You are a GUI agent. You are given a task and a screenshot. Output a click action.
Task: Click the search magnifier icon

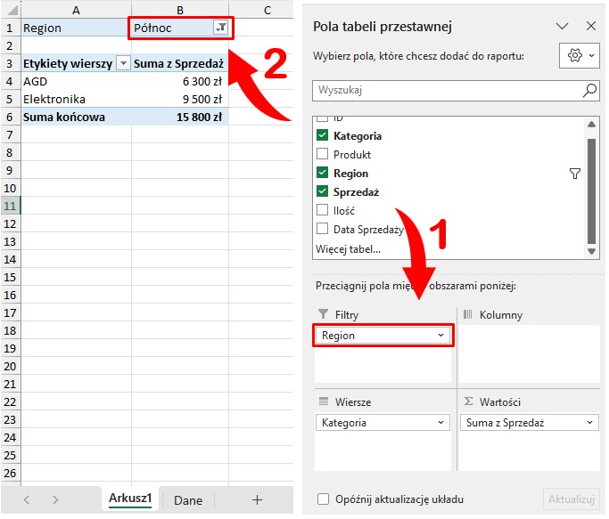(x=589, y=91)
